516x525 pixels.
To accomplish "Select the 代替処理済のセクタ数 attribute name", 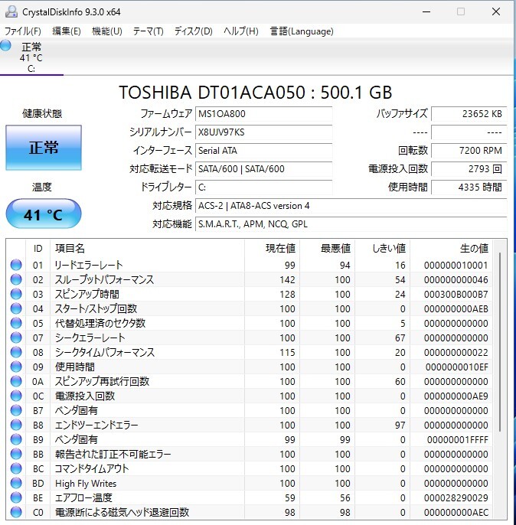I will tap(100, 323).
